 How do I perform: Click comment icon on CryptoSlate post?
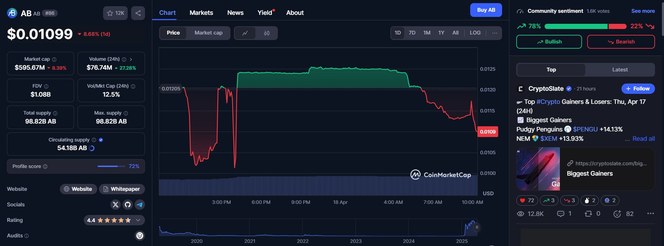[561, 214]
